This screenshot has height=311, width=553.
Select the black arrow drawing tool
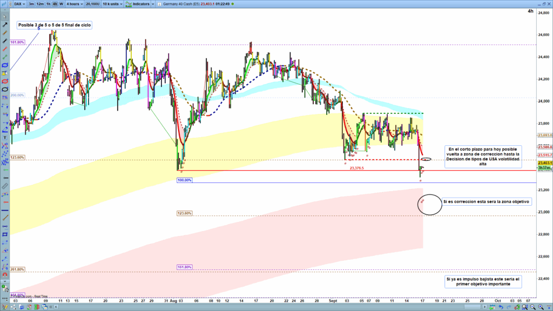point(4,25)
